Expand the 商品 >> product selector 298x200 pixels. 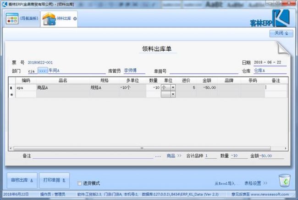click(x=174, y=156)
